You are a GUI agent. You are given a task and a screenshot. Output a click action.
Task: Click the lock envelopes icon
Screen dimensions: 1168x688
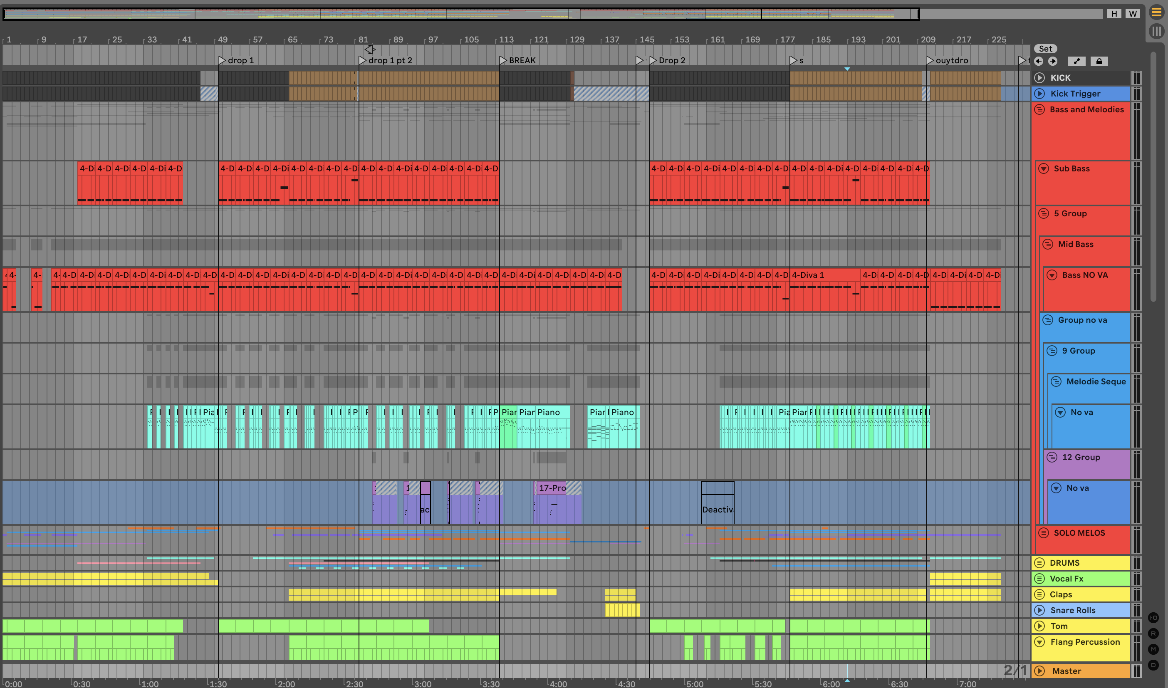pos(1099,61)
